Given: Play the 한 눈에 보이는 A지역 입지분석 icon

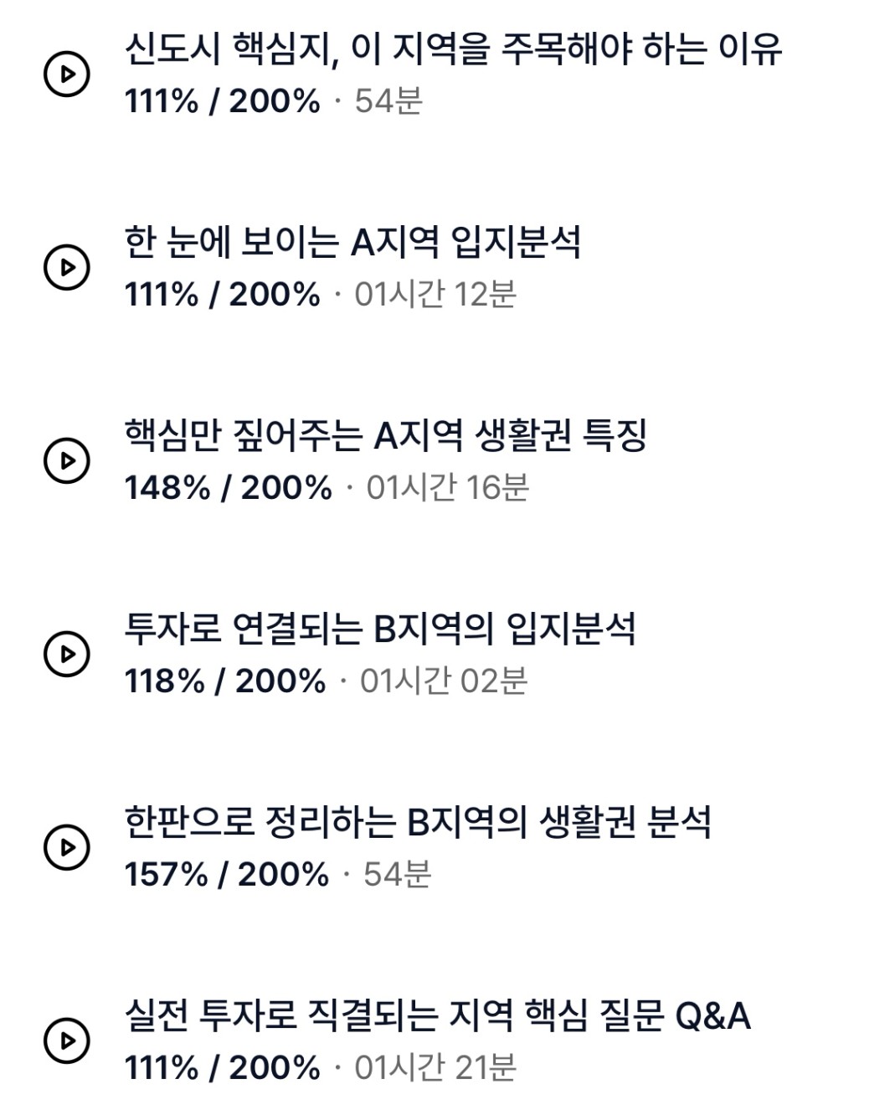Looking at the screenshot, I should pos(66,268).
